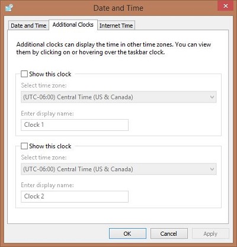Image resolution: width=237 pixels, height=247 pixels.
Task: Click the first Enter display name label
Action: [47, 114]
